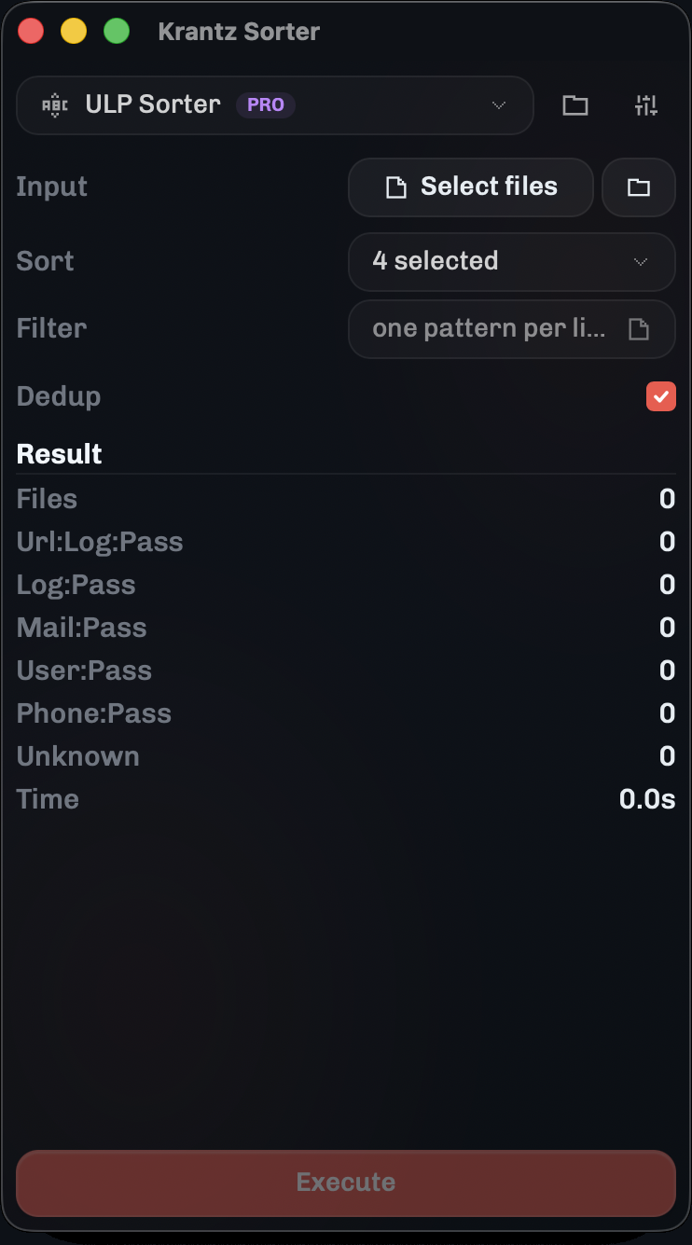Click the ULP Sorter mode icon
Image resolution: width=692 pixels, height=1245 pixels.
55,104
